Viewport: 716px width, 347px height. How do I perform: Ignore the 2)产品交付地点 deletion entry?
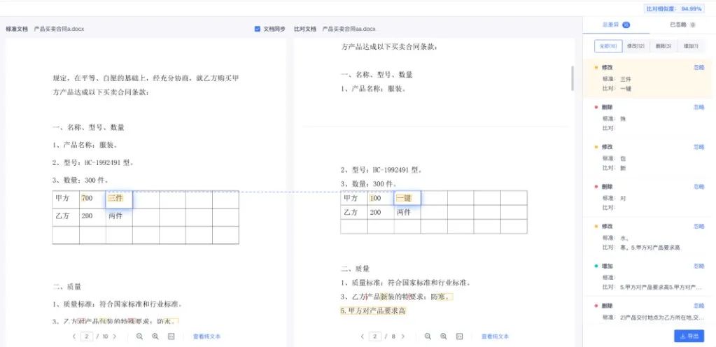point(699,306)
